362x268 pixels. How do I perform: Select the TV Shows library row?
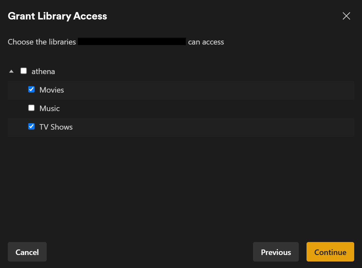56,127
